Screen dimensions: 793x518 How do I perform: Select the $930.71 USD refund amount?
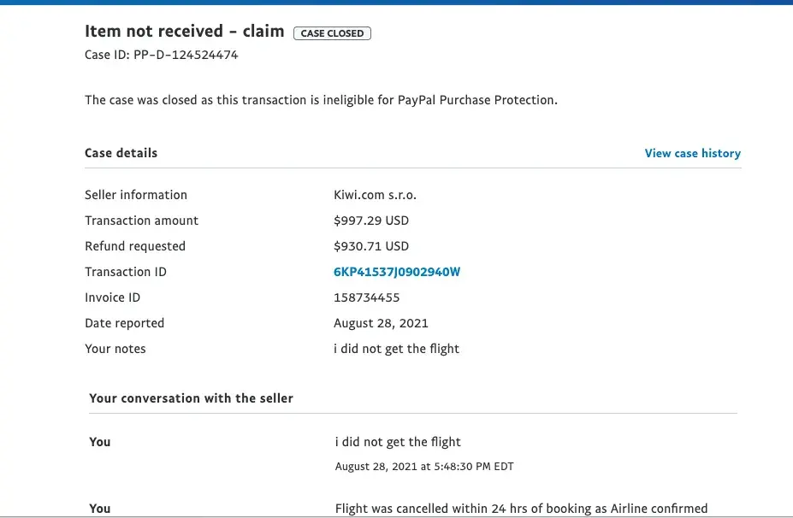tap(371, 246)
